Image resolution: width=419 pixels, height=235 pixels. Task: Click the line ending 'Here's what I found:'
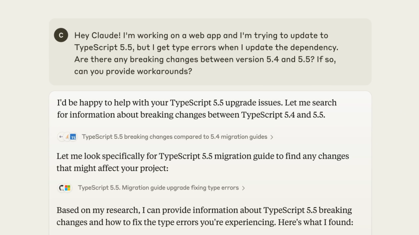pyautogui.click(x=205, y=222)
